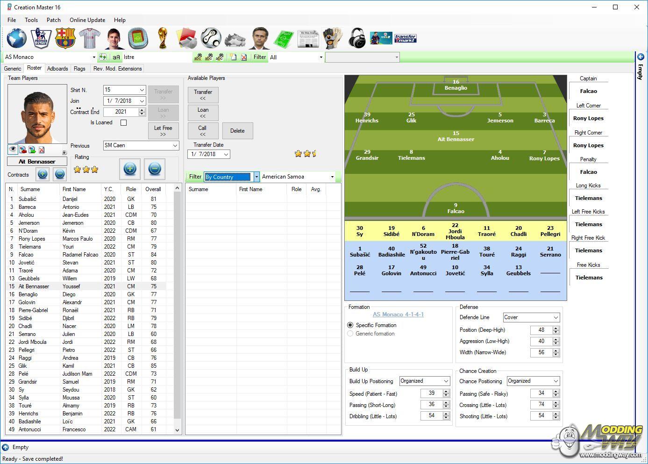Select Falcao in the team players list
This screenshot has height=464, width=648.
click(26, 255)
